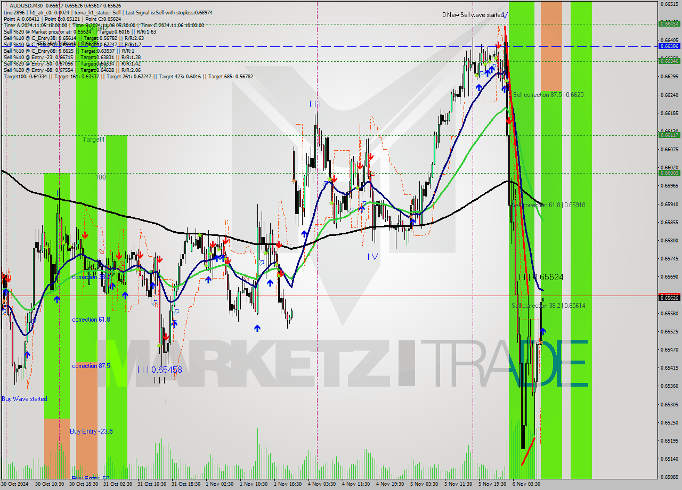Click the black price tag 0.66386
Viewport: 682px width, 490px height.
pyautogui.click(x=669, y=46)
